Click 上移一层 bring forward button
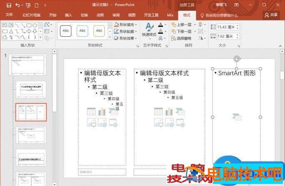This screenshot has width=285, height=186. pyautogui.click(x=182, y=25)
